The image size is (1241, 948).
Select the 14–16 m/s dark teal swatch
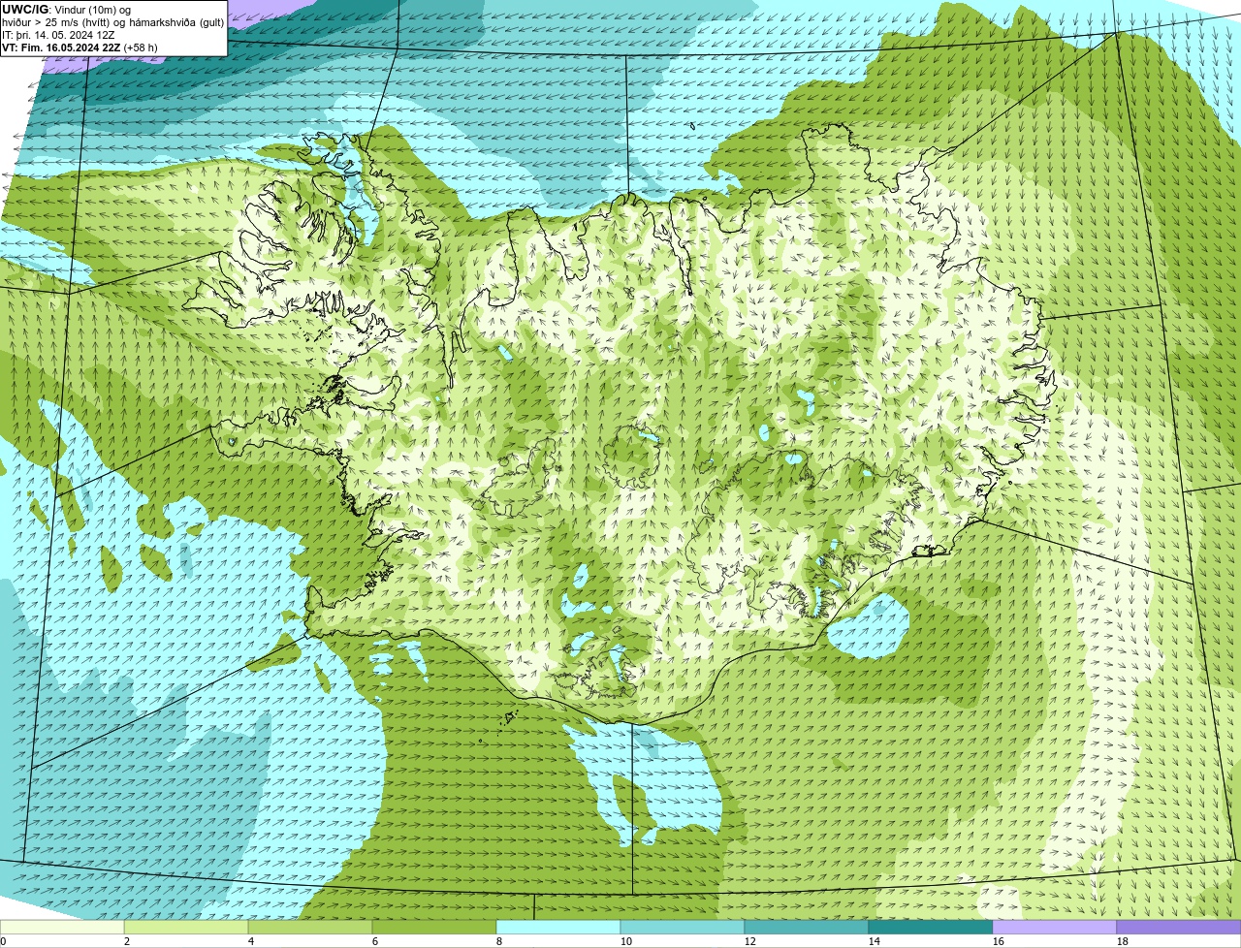click(931, 928)
